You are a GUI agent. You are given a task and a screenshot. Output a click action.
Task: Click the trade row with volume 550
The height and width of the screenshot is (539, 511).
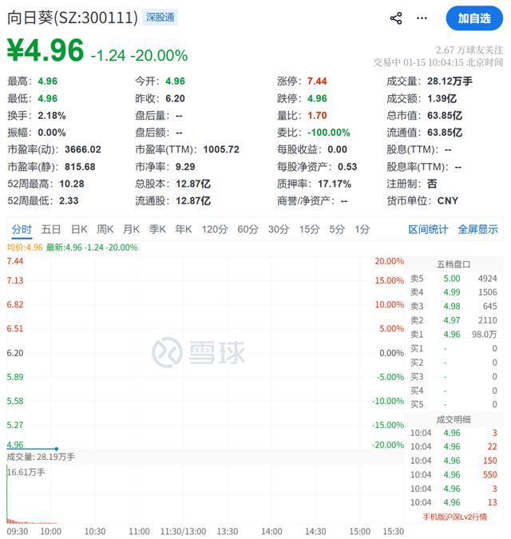coord(454,474)
